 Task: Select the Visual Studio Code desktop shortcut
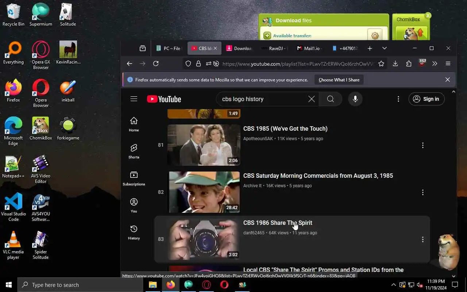pos(13,207)
